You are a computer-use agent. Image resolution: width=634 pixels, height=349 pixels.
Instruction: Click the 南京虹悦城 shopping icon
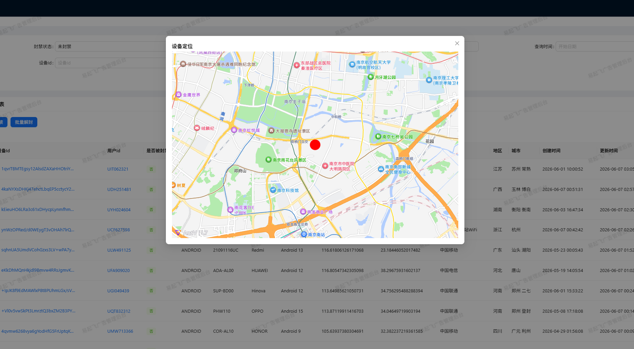(234, 130)
